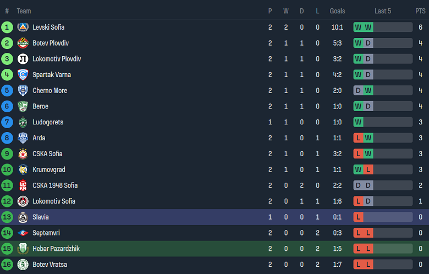Image resolution: width=429 pixels, height=274 pixels.
Task: Click the Botev Plovdiv club crest
Action: [23, 43]
